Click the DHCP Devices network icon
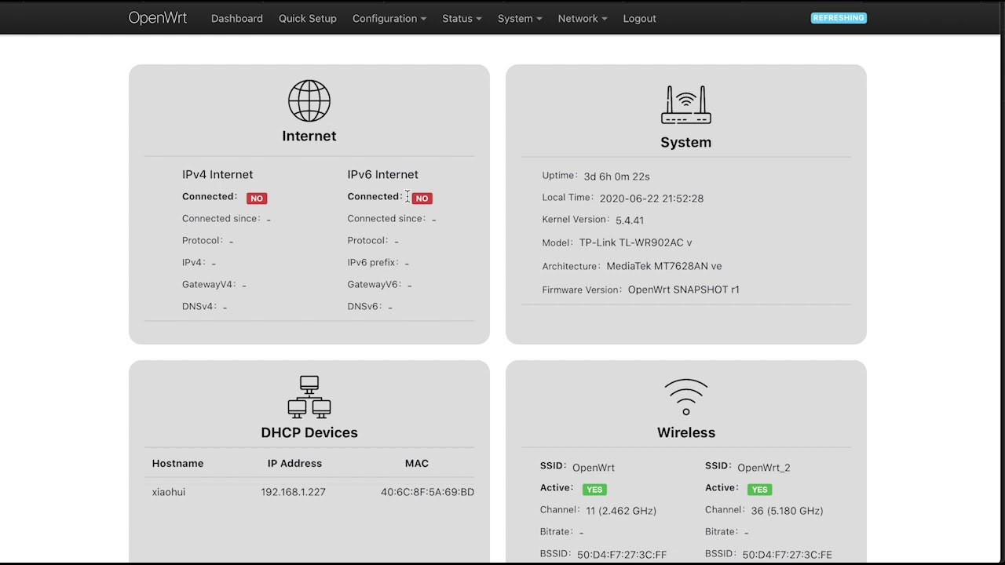 click(x=309, y=396)
